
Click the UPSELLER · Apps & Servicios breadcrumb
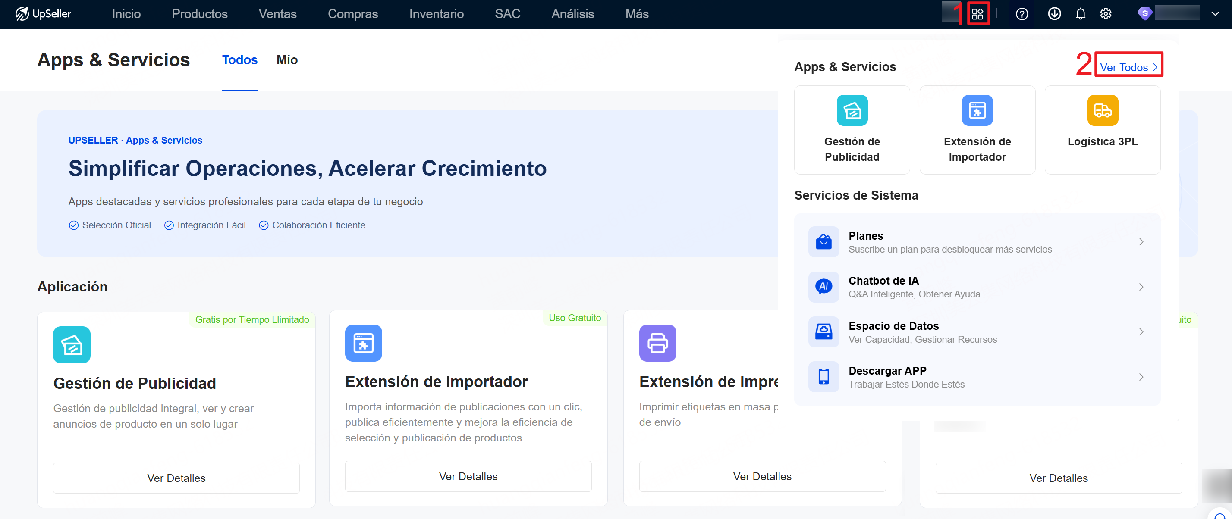coord(135,140)
